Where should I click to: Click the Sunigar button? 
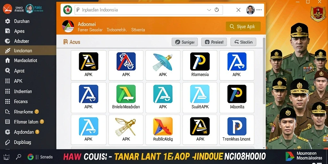(x=184, y=42)
